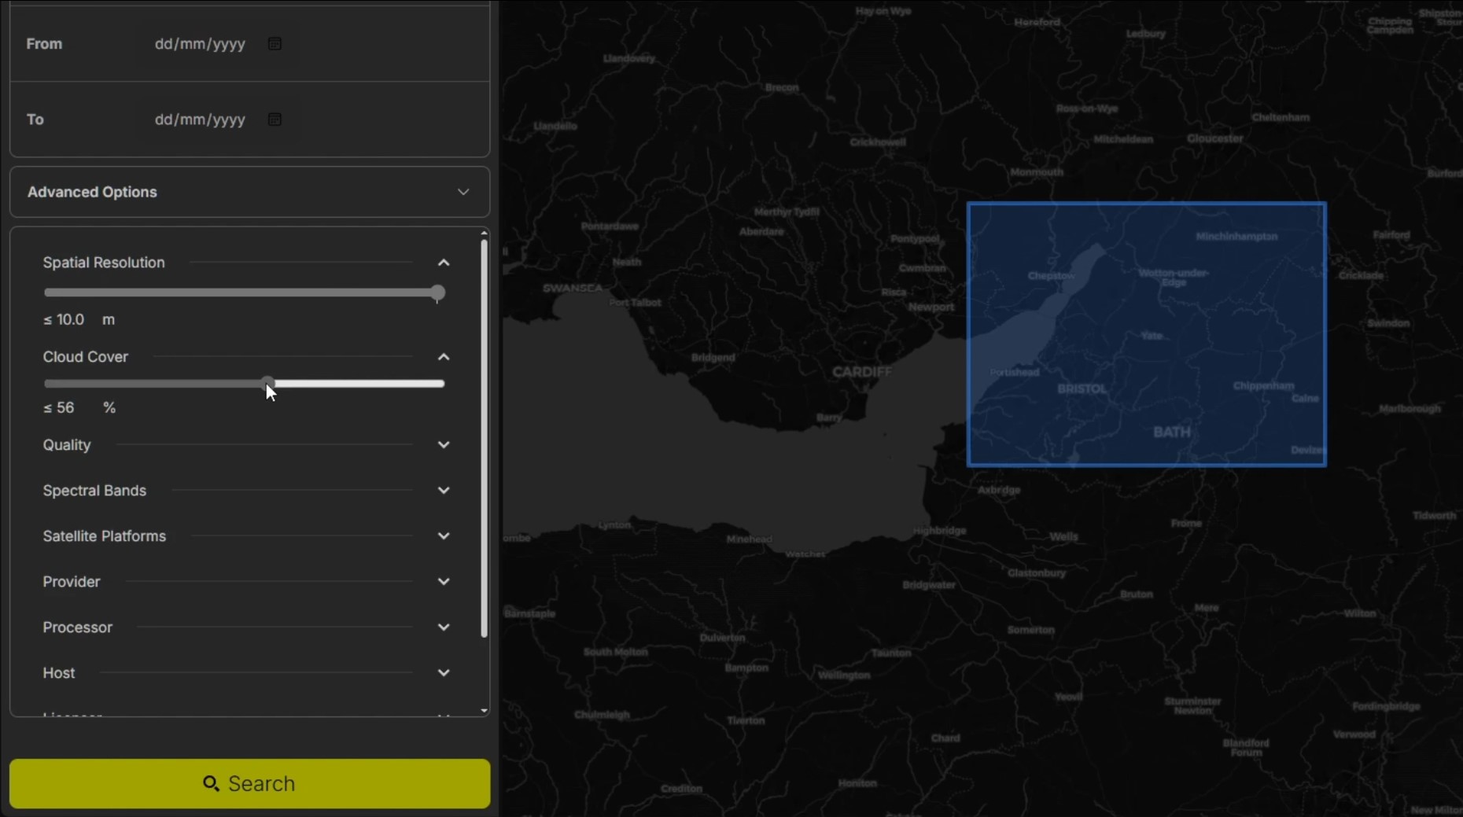Viewport: 1463px width, 817px height.
Task: Click the Cloud Cover slider handle
Action: [268, 384]
